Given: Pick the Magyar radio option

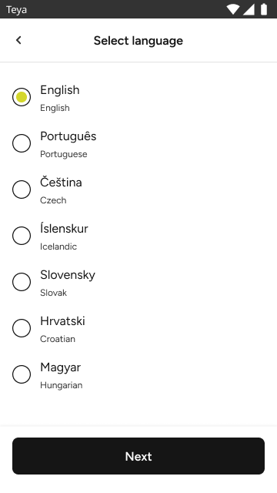Looking at the screenshot, I should coord(22,374).
